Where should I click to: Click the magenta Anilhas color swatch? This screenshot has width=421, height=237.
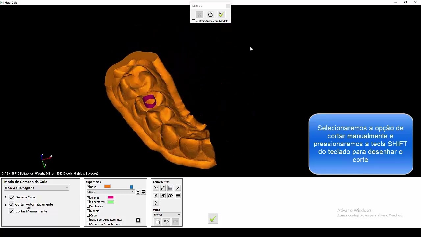111,197
